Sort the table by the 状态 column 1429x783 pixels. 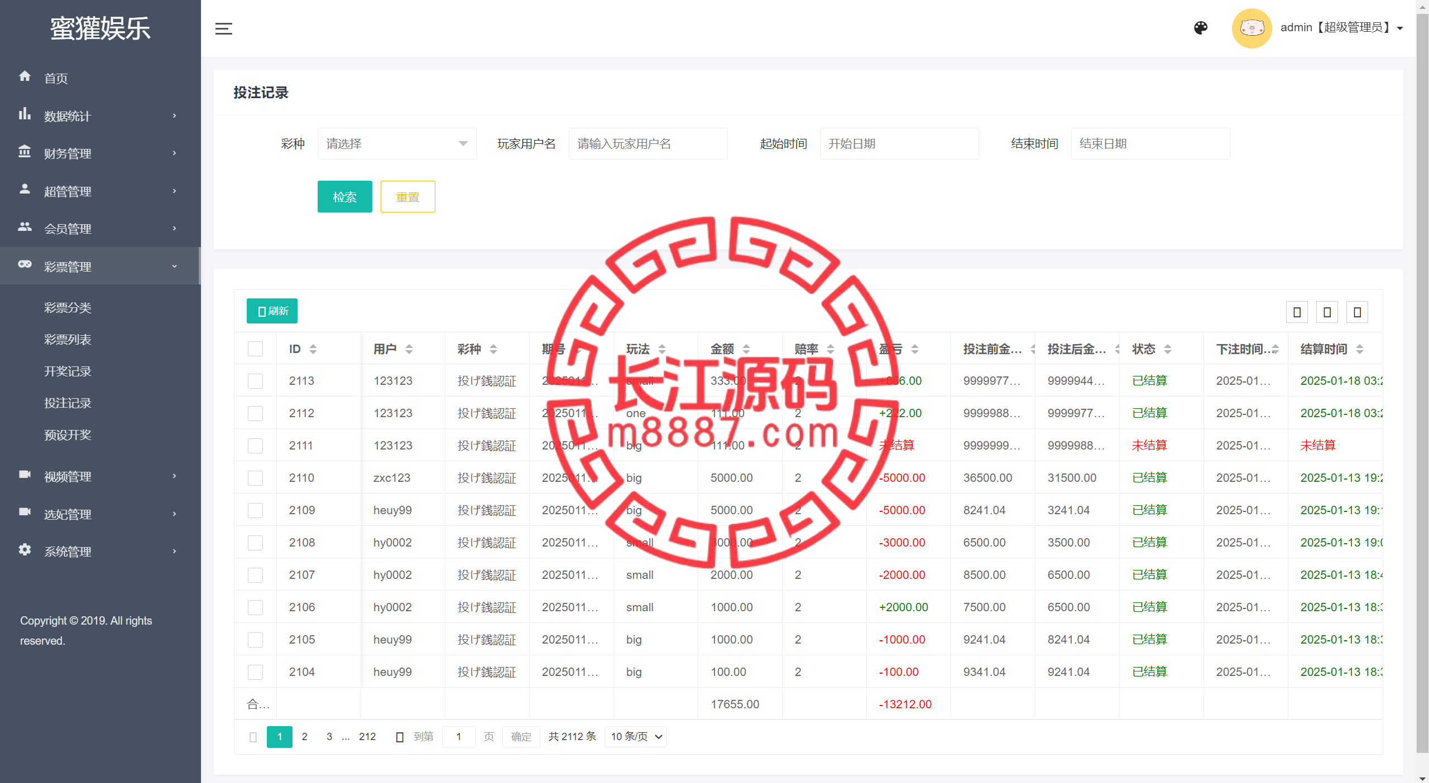pos(1168,349)
